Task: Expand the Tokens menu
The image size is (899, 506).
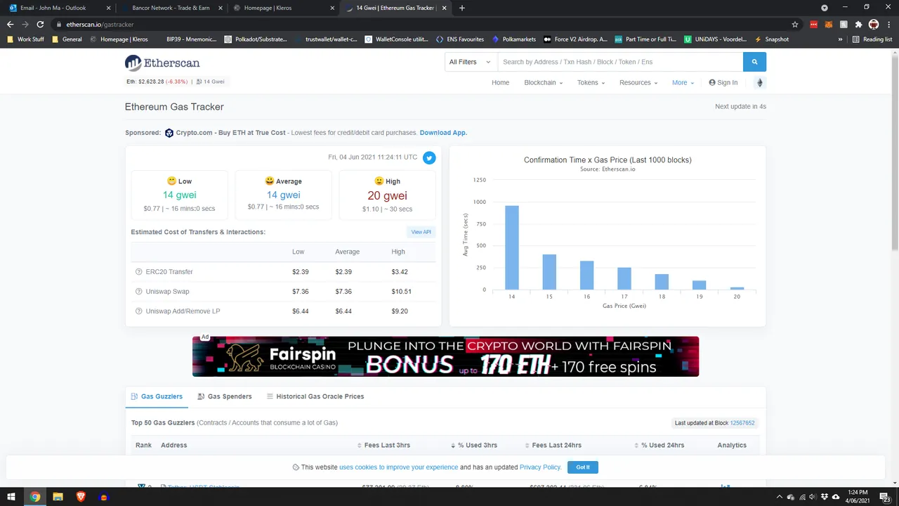Action: [x=591, y=82]
